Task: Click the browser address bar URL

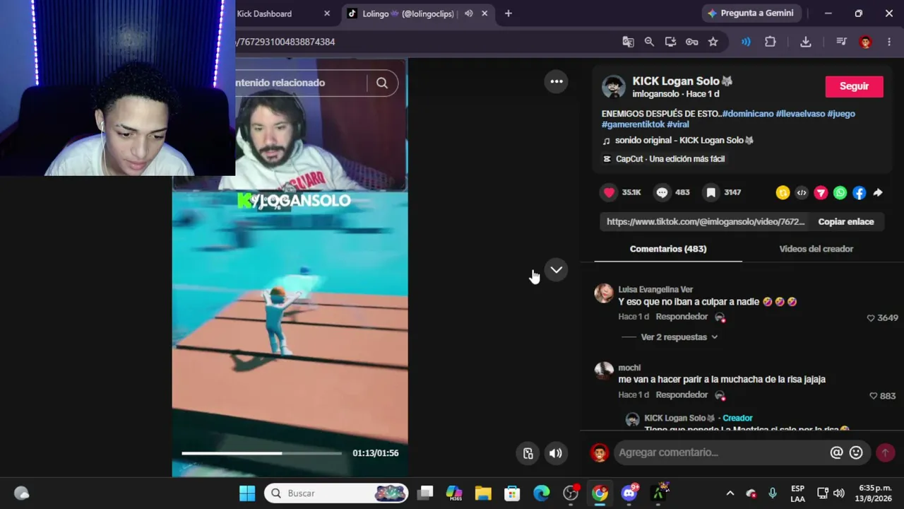Action: pos(285,42)
